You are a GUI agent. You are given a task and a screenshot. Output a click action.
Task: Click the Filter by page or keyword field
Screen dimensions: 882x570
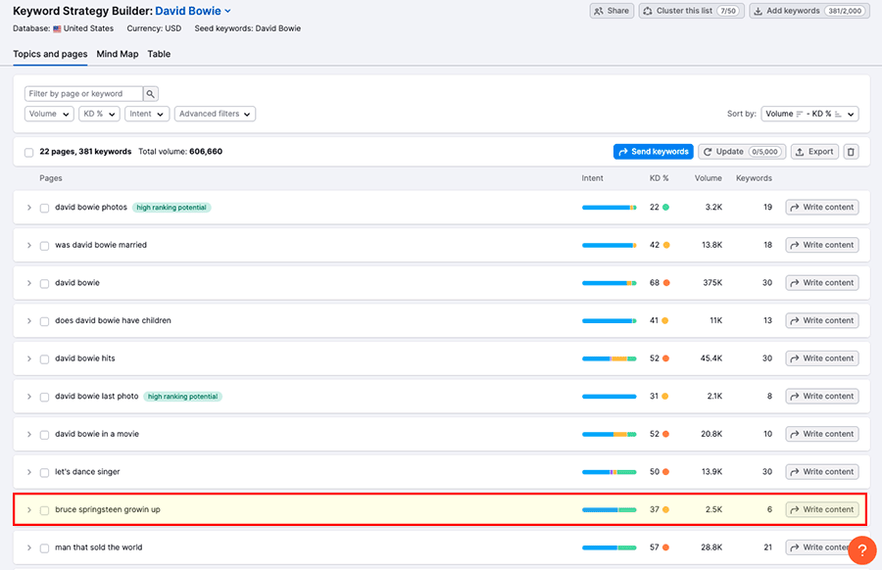pyautogui.click(x=84, y=94)
